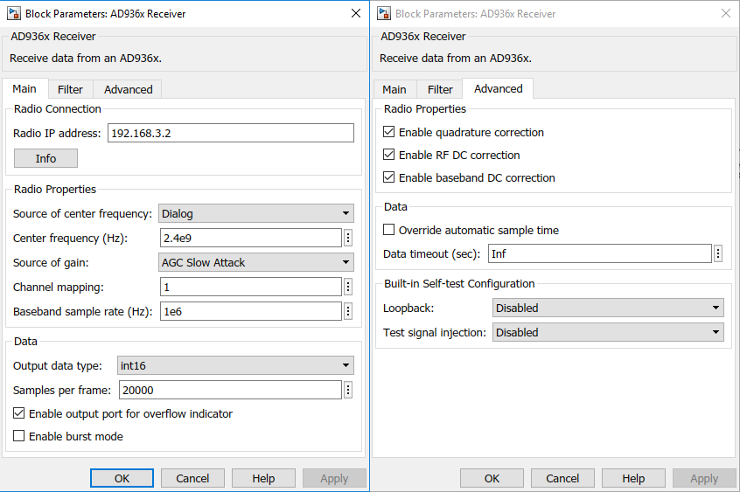Image resolution: width=740 pixels, height=492 pixels.
Task: Switch to Main tab in right dialog
Action: tap(394, 89)
